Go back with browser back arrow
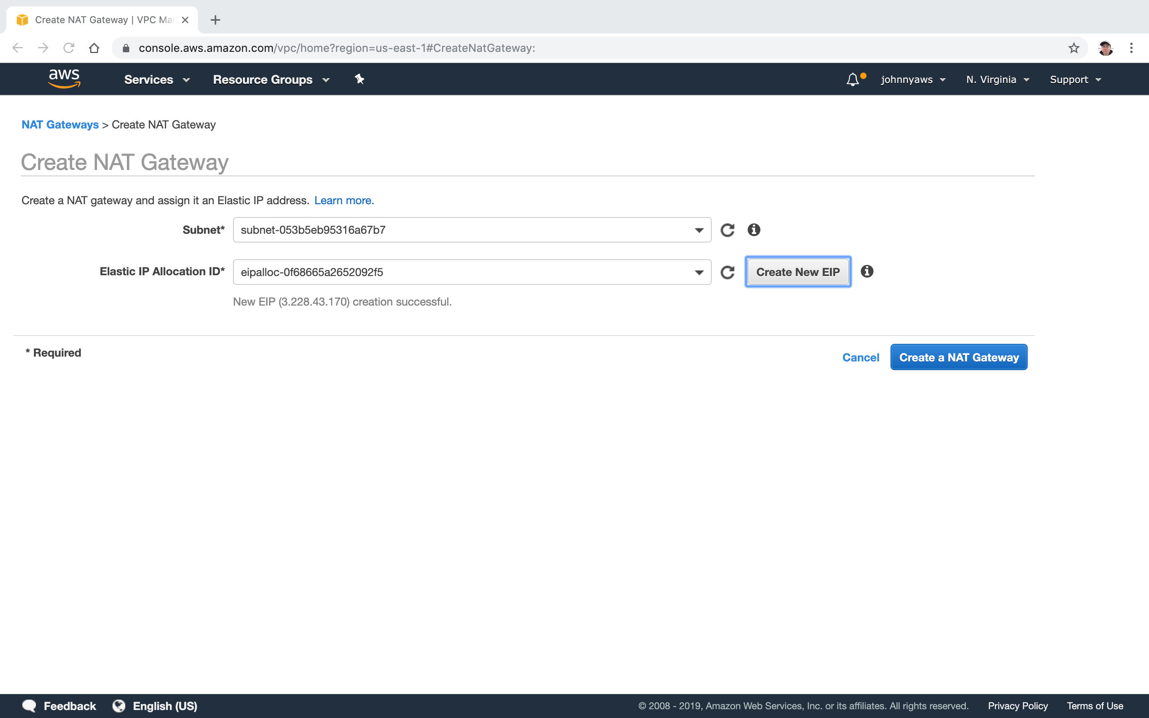This screenshot has width=1149, height=718. coord(18,48)
